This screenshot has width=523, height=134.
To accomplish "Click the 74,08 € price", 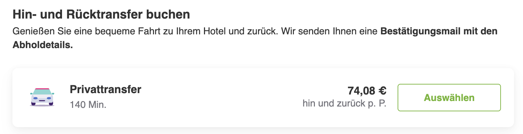I will click(367, 91).
